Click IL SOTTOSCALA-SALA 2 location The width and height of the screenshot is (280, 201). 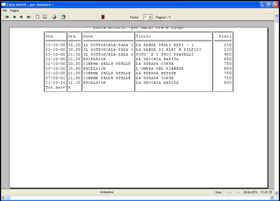(x=108, y=54)
